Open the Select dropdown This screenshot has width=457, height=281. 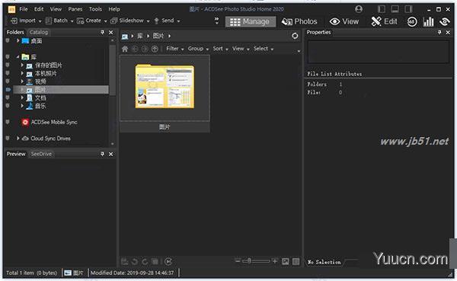[264, 49]
